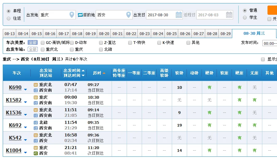Open the return date calendar icon
This screenshot has width=277, height=158.
point(229,15)
